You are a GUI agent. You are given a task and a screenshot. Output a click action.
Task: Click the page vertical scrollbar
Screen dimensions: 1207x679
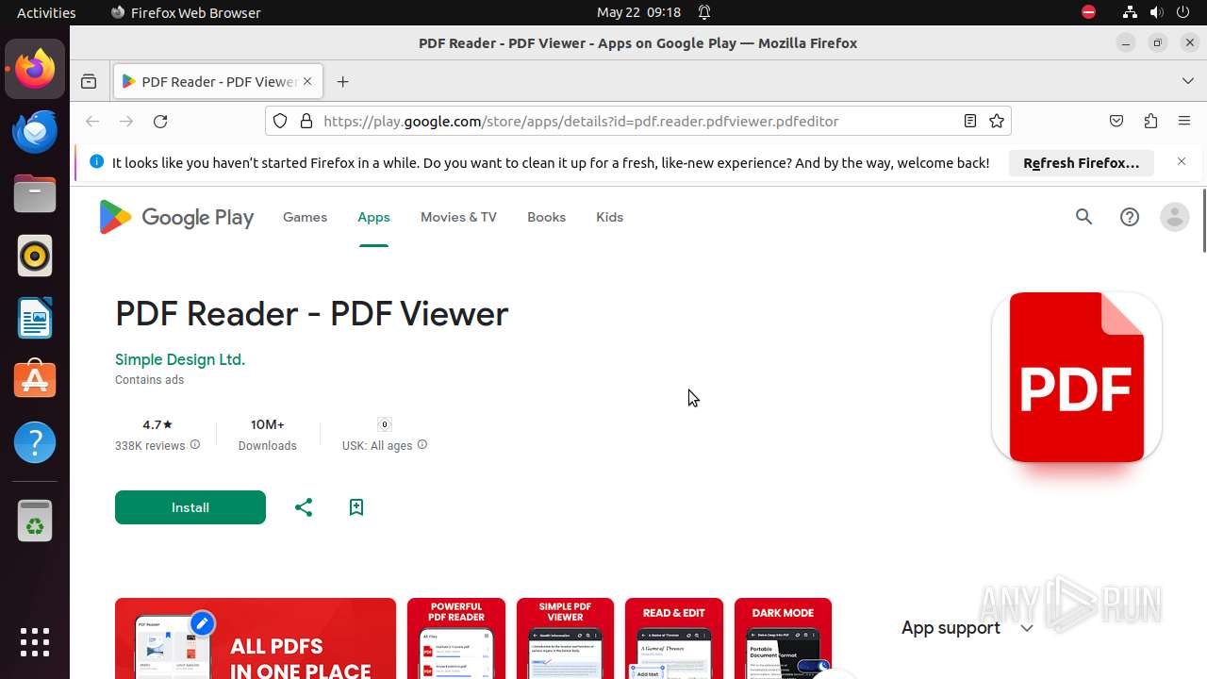coord(1204,221)
